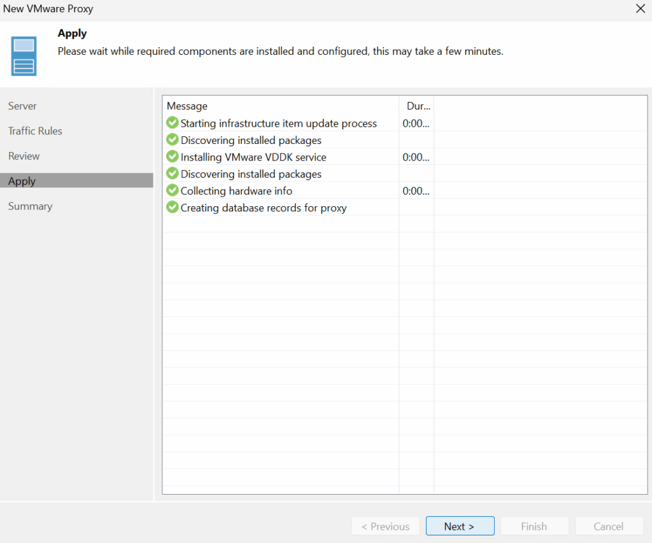Click the < Previous button
652x543 pixels.
tap(385, 526)
